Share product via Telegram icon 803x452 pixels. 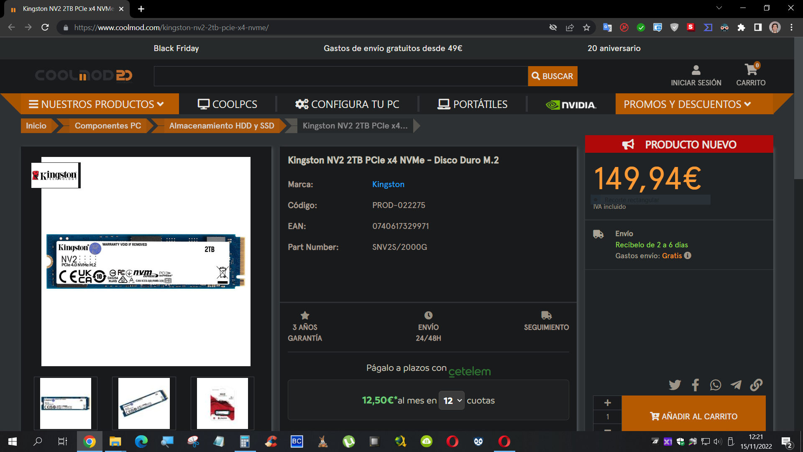tap(736, 385)
